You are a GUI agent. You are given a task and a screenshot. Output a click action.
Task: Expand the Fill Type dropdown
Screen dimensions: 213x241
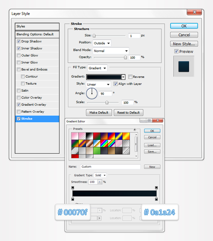[x=97, y=68]
